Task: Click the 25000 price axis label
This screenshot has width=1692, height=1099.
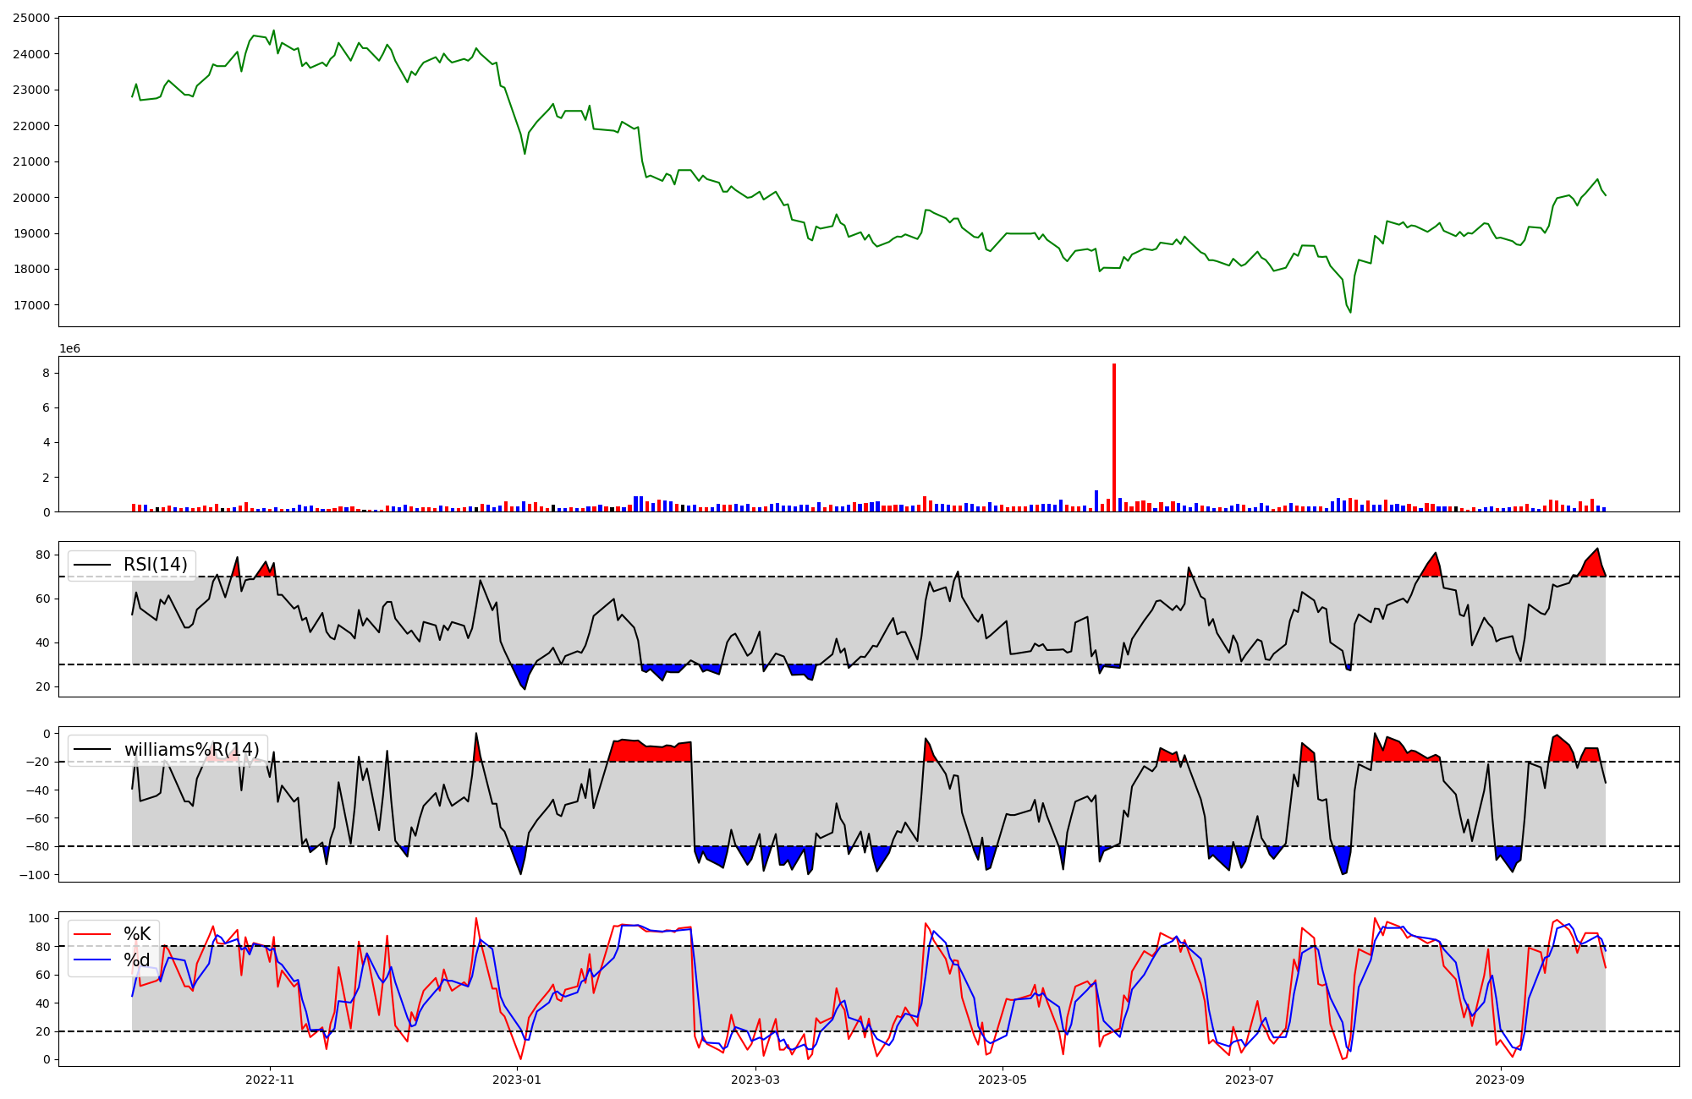Action: point(30,18)
